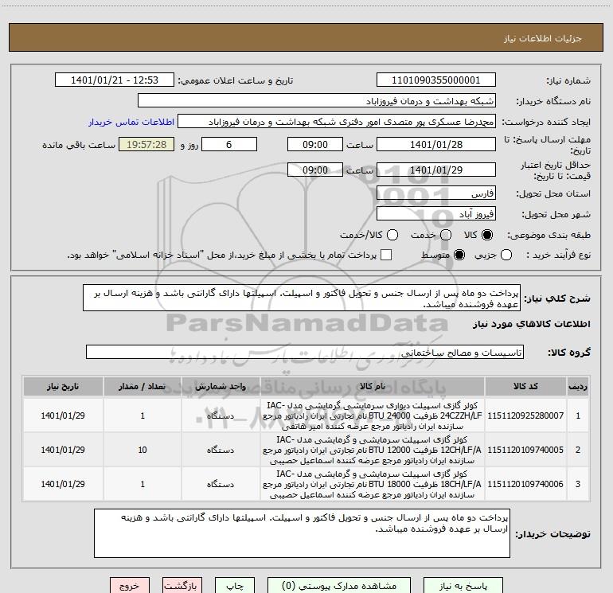Click the 12000 BTU split cooler item name
Image resolution: width=613 pixels, height=593 pixels.
click(x=373, y=450)
